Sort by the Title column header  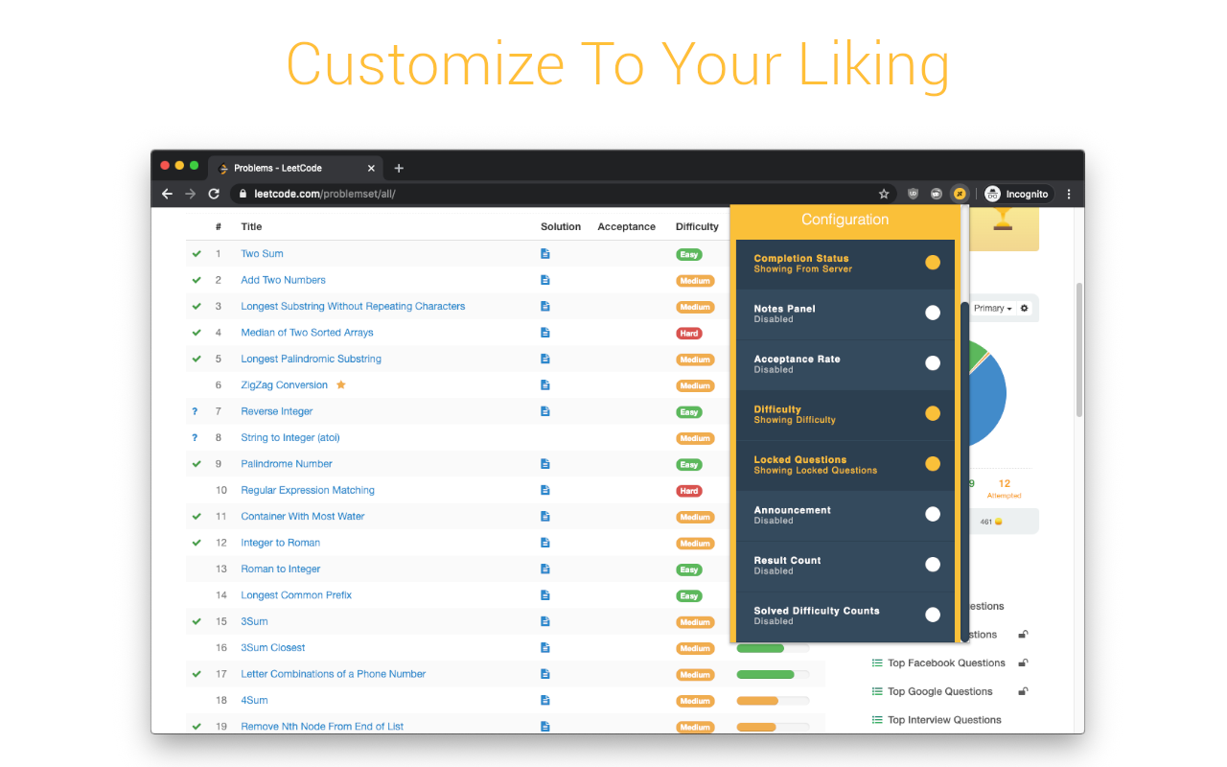coord(251,227)
